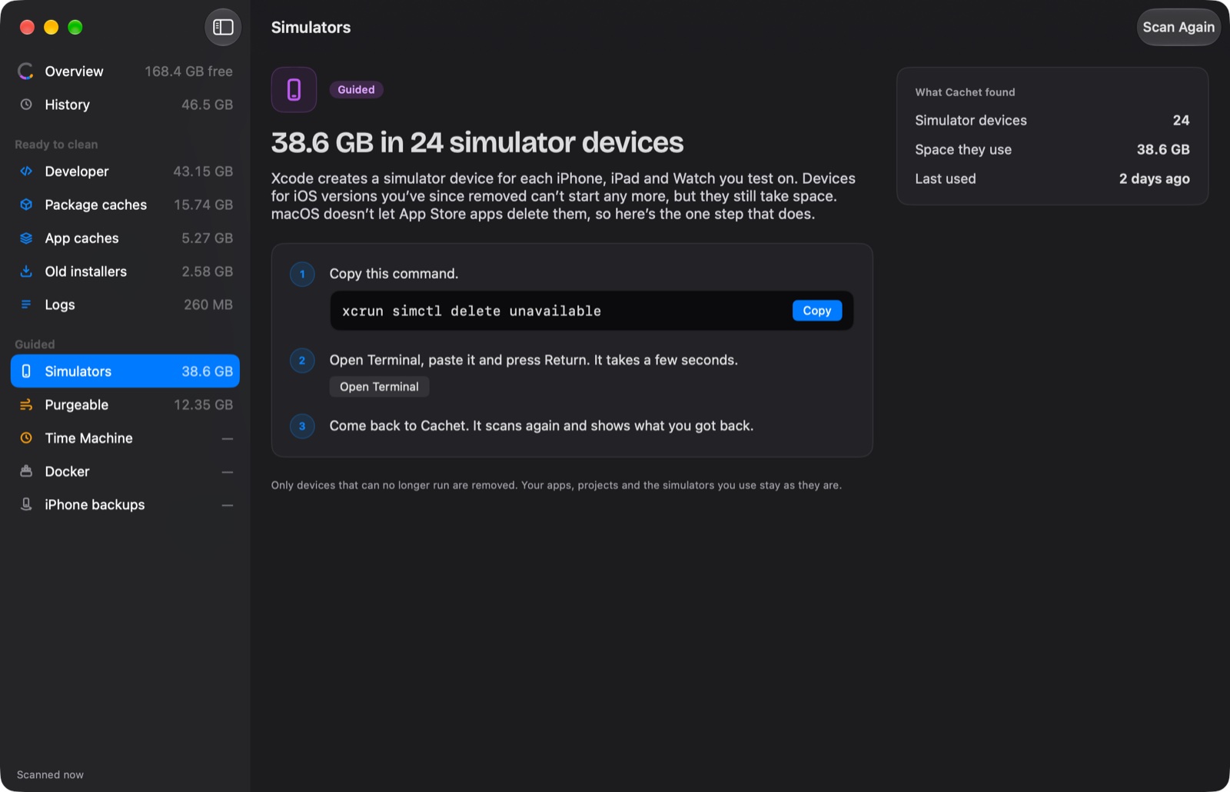Click step 2 'Open Terminal, paste it' instruction
Image resolution: width=1230 pixels, height=792 pixels.
(534, 360)
